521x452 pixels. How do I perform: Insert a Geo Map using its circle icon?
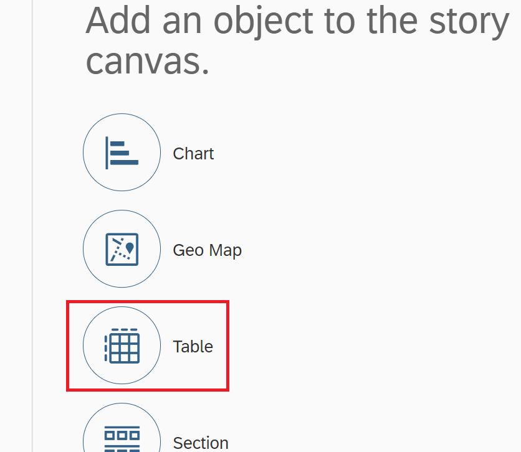click(x=122, y=249)
